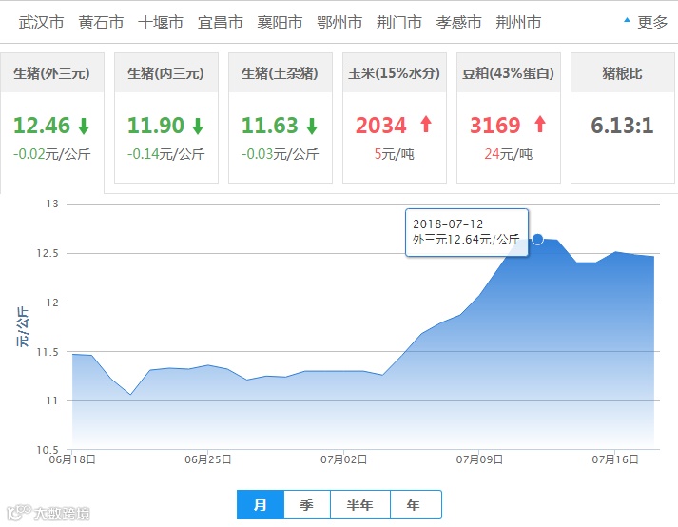Image resolution: width=678 pixels, height=527 pixels.
Task: Select the 孝感市 city link
Action: [458, 22]
